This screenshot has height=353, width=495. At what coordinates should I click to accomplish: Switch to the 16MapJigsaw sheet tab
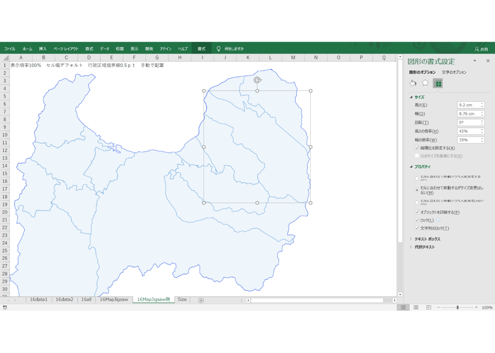(x=114, y=300)
